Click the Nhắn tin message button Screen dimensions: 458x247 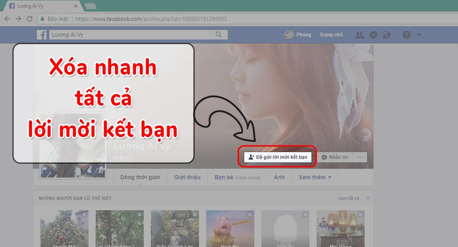[335, 157]
